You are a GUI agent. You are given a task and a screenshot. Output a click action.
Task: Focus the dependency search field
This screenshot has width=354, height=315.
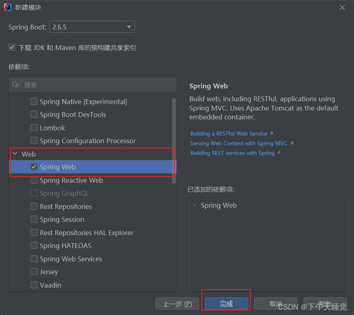click(x=93, y=85)
